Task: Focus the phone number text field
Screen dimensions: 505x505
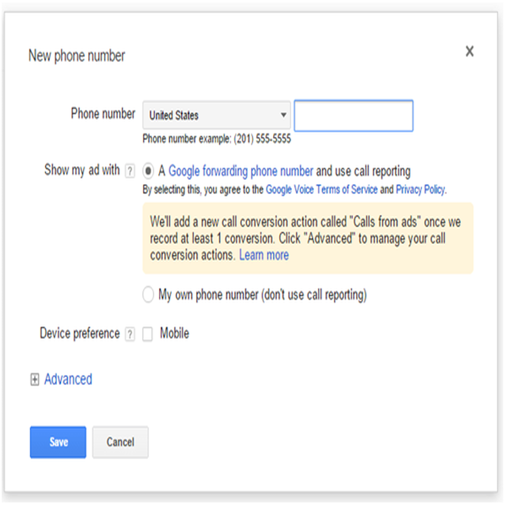Action: click(x=353, y=116)
